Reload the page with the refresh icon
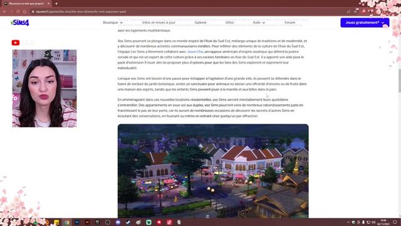401x226 pixels. pyautogui.click(x=18, y=11)
